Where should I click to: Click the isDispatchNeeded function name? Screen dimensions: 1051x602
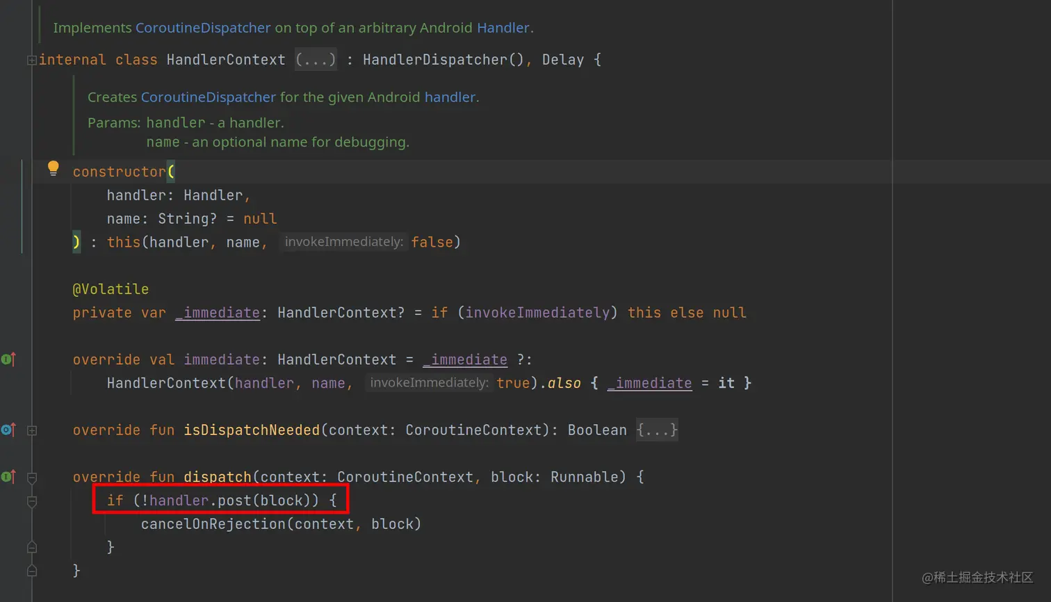point(252,430)
